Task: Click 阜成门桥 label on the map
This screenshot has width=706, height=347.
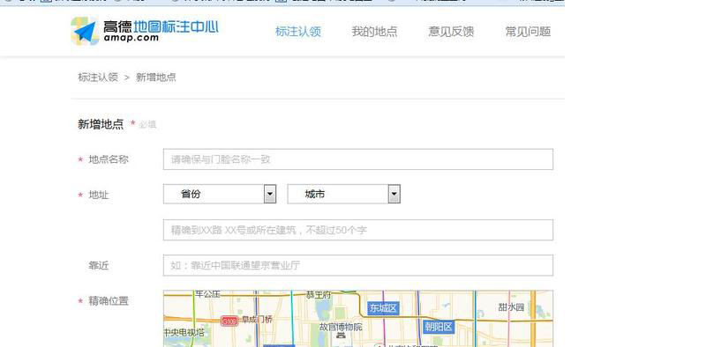Action: point(257,320)
